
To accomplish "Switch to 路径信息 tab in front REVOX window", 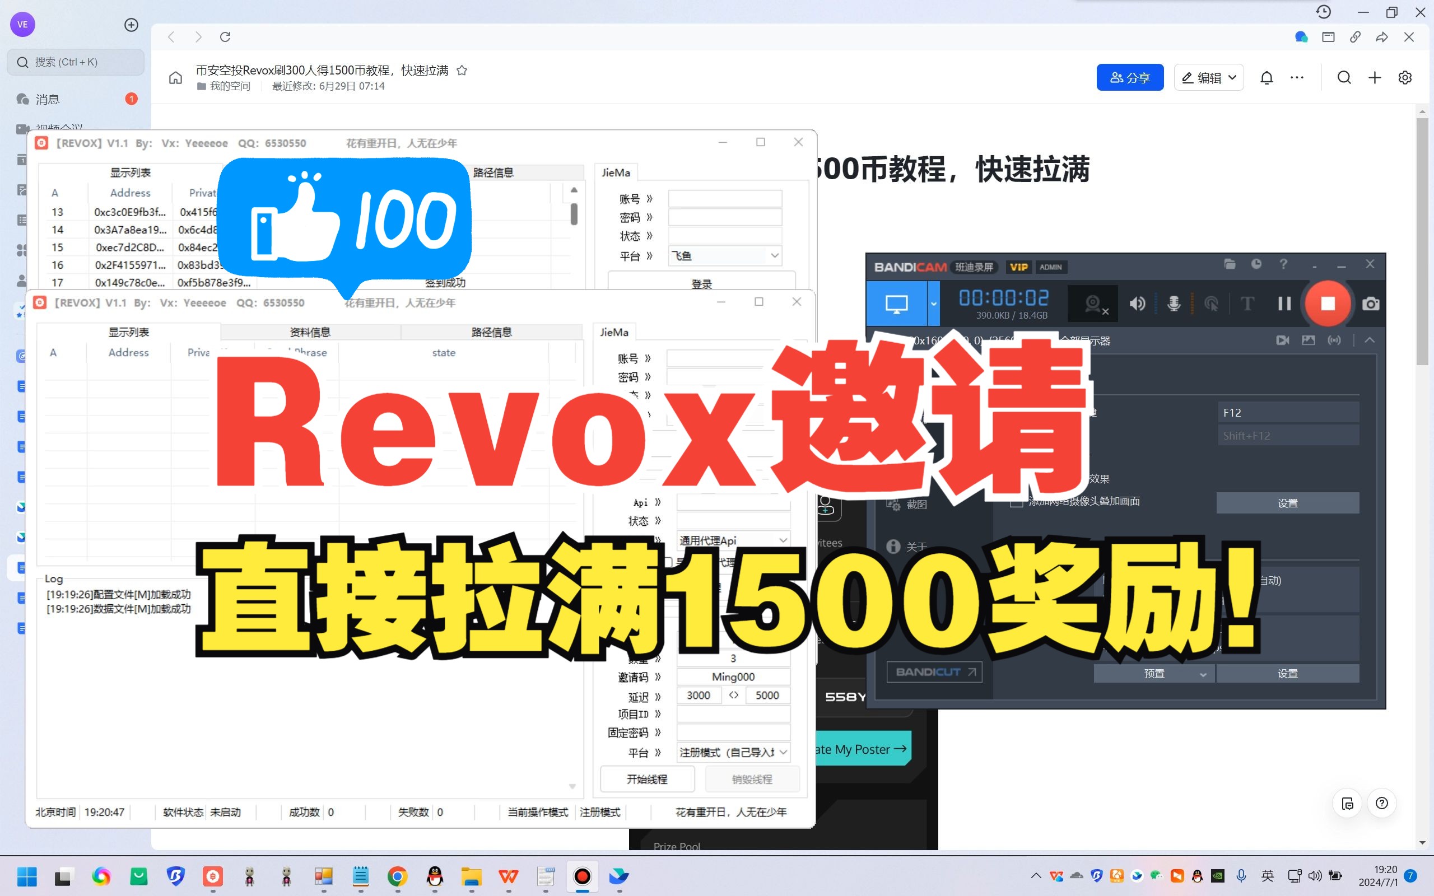I will point(491,333).
